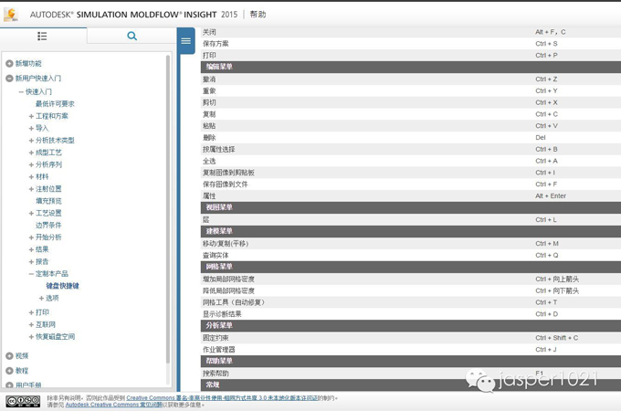Select the 全选 table row
Screen dimensions: 621x411
point(411,161)
